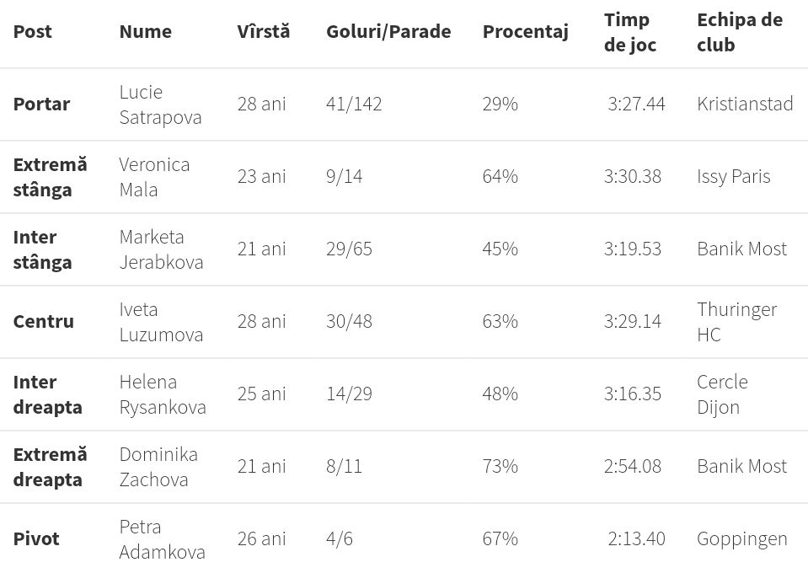Viewport: 808px width, 573px height.
Task: Click the Nume column header
Action: [145, 32]
